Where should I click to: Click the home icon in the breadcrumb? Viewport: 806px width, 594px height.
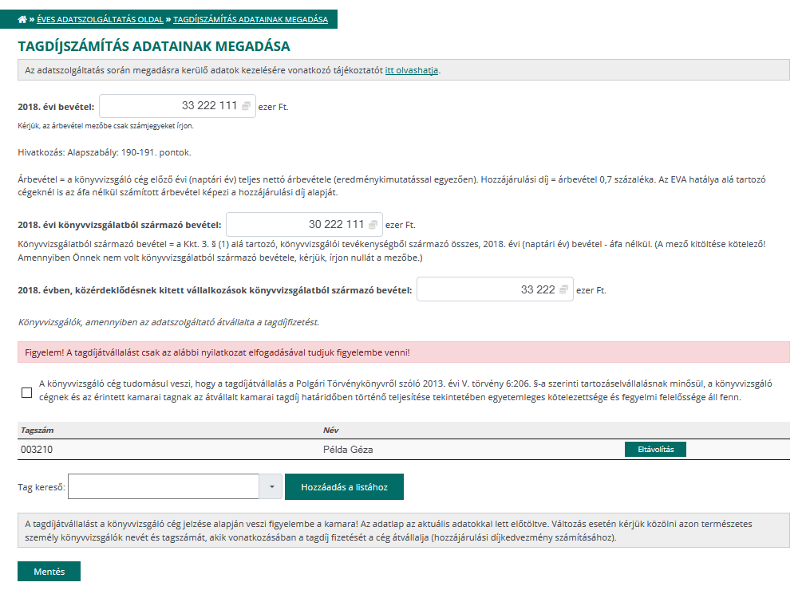click(21, 18)
